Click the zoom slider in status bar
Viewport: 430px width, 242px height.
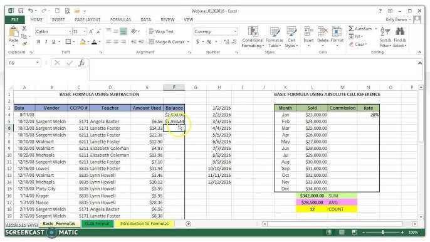coord(383,233)
